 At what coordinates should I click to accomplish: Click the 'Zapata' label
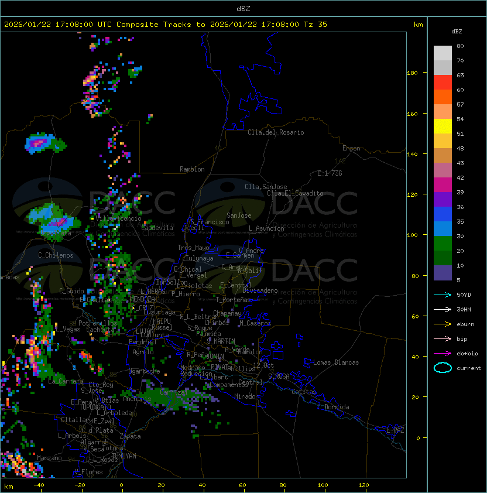point(130,436)
